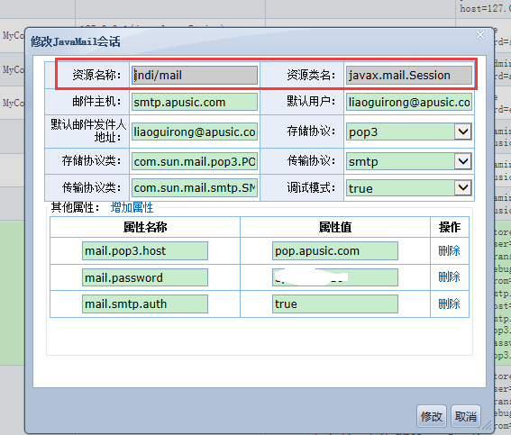Viewport: 511px width, 435px height.
Task: Click the 取消 button
Action: pyautogui.click(x=466, y=416)
